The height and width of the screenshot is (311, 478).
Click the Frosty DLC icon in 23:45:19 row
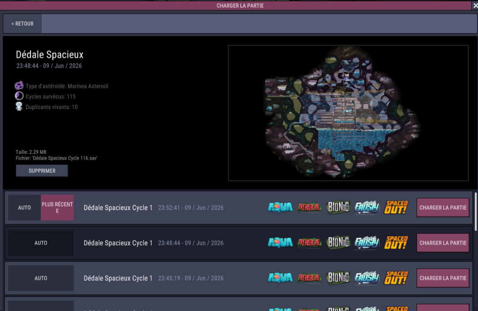[367, 278]
